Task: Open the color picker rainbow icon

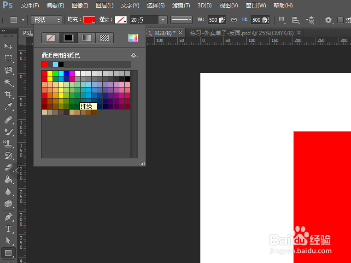Action: 133,38
